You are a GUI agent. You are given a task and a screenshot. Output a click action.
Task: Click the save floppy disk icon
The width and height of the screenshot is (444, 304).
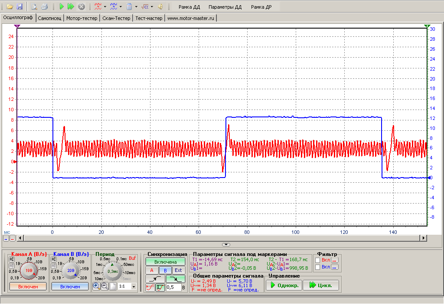19,7
